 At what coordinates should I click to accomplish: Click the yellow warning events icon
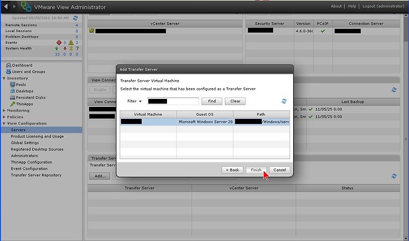tap(70, 43)
